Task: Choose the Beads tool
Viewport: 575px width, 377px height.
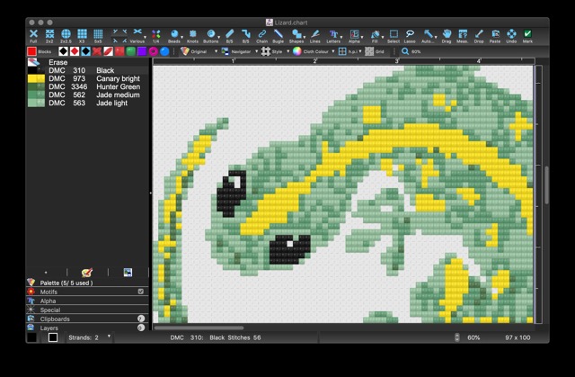Action: (174, 35)
